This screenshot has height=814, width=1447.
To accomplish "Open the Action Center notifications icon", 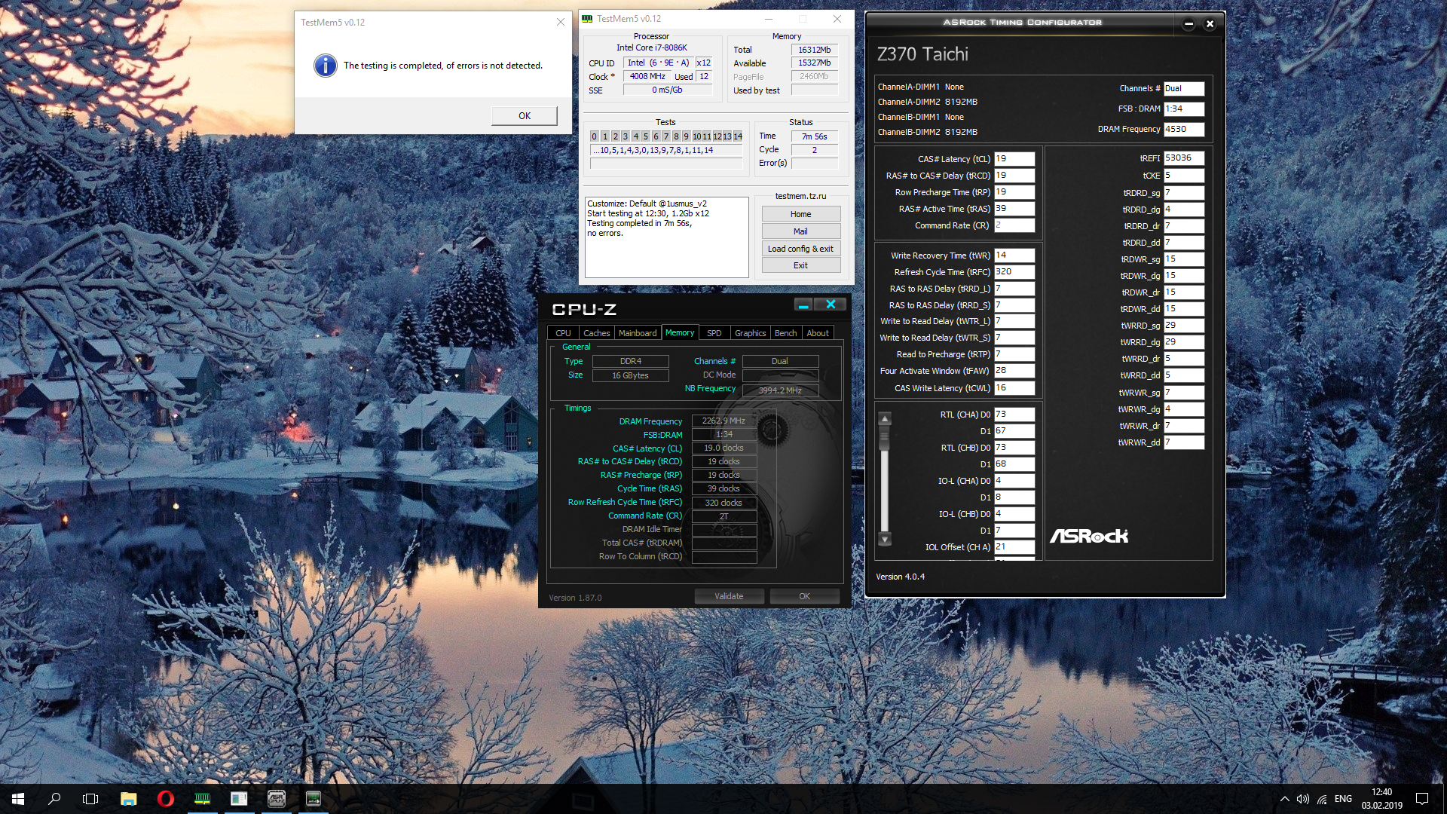I will [1422, 799].
